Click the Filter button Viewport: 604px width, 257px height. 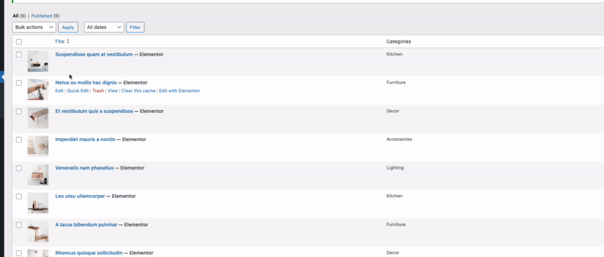tap(135, 27)
